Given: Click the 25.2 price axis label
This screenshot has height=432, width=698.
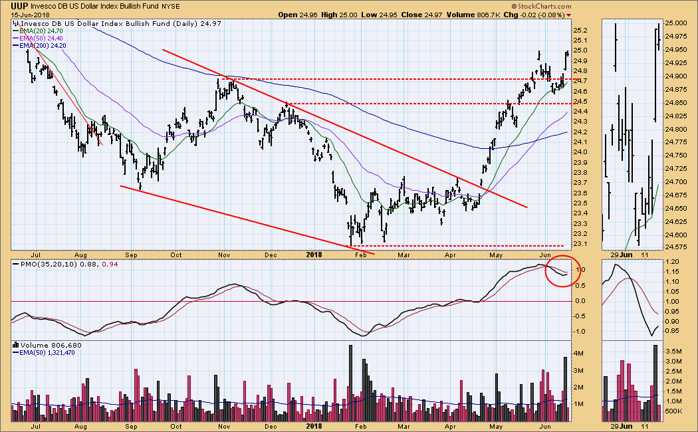Looking at the screenshot, I should tap(580, 31).
